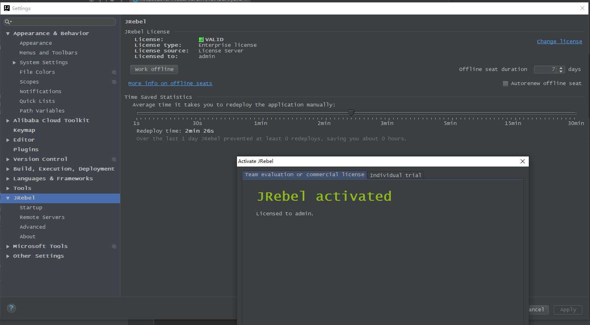Expand the Editor settings node
This screenshot has width=590, height=325.
pos(8,140)
